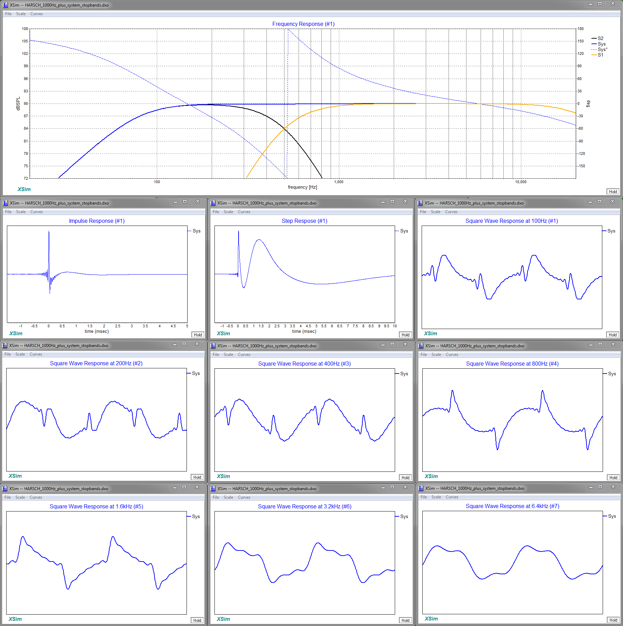Open File menu in Impulse Response window

[x=8, y=212]
